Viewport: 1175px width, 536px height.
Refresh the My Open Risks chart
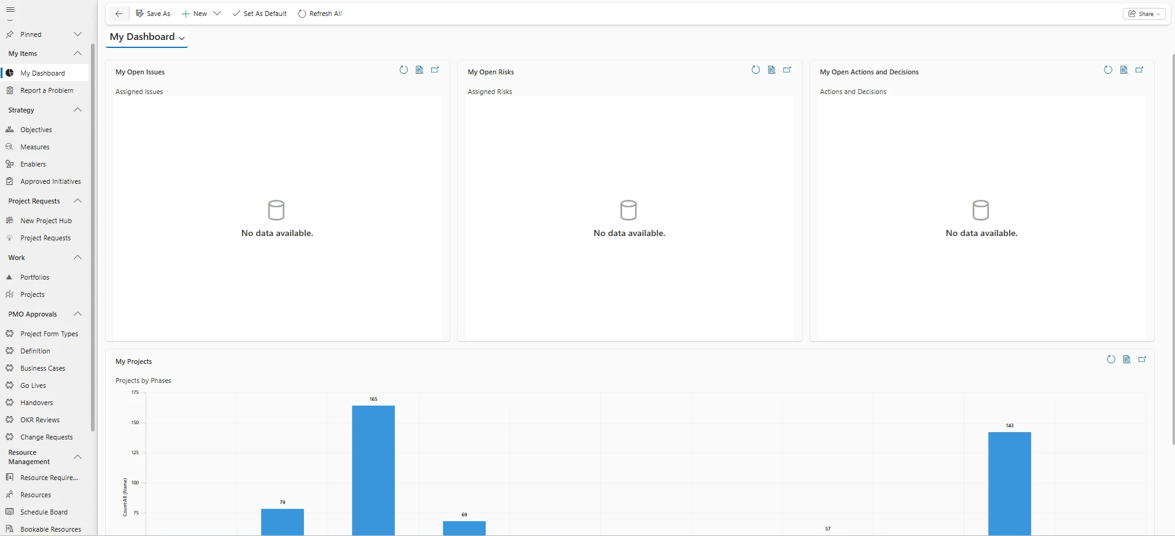point(756,70)
